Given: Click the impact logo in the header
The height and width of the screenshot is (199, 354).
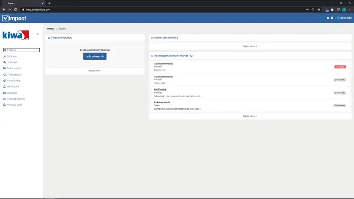Looking at the screenshot, I should click(14, 18).
